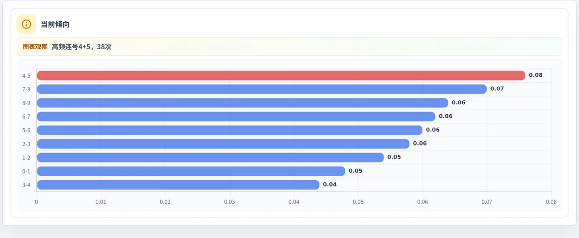Image resolution: width=579 pixels, height=238 pixels.
Task: Click the 0.07 value label beside 7-8 bar
Action: [497, 89]
